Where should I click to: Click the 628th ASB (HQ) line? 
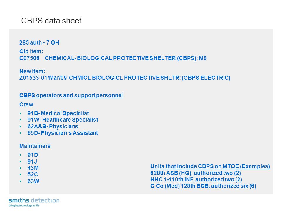point(196,173)
